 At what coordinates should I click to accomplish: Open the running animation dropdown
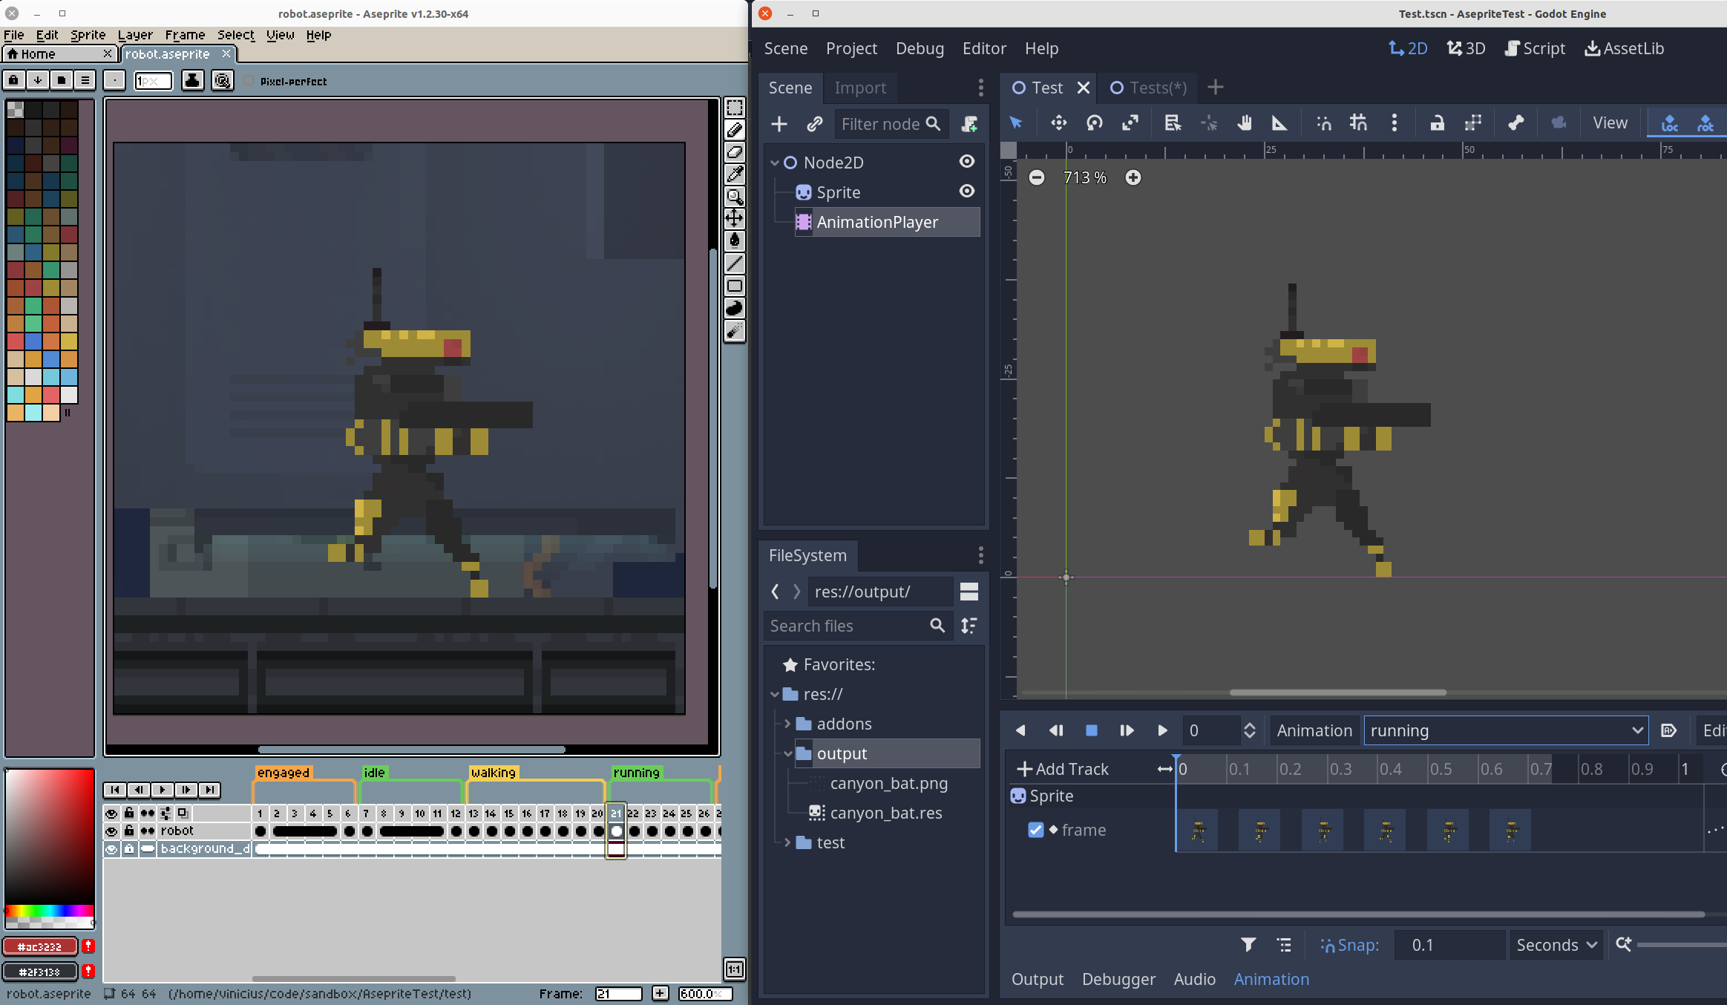tap(1505, 730)
